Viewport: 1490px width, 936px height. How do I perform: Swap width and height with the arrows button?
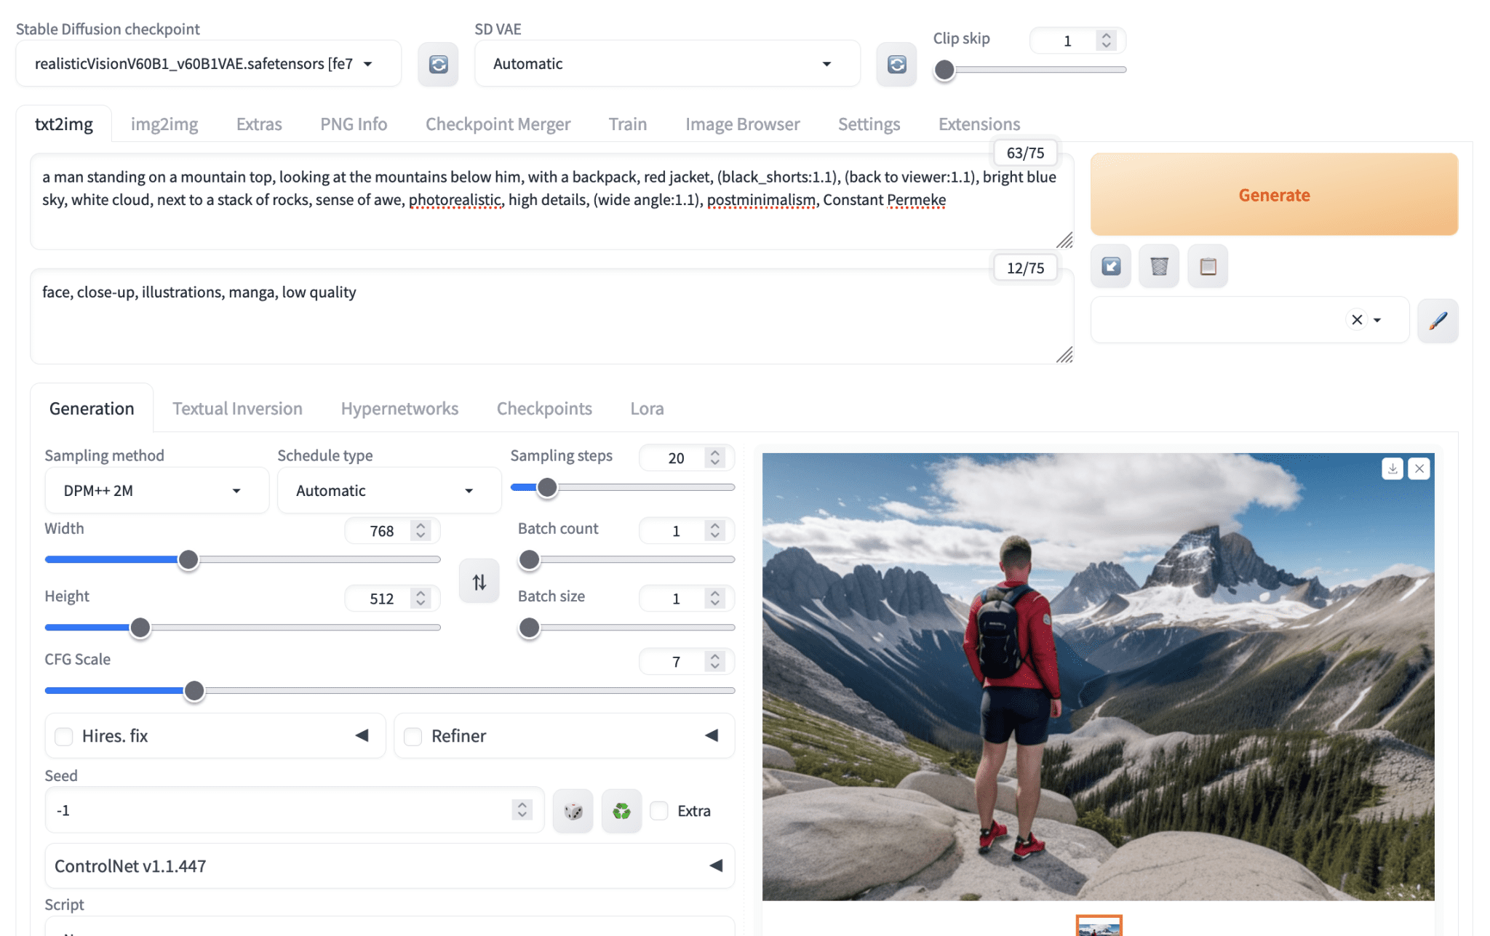pyautogui.click(x=479, y=582)
